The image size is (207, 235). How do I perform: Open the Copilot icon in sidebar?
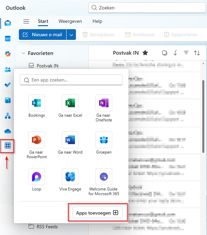click(x=7, y=54)
